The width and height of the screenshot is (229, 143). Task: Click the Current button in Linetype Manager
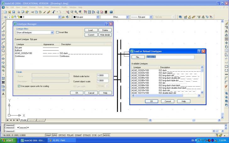tap(91, 35)
